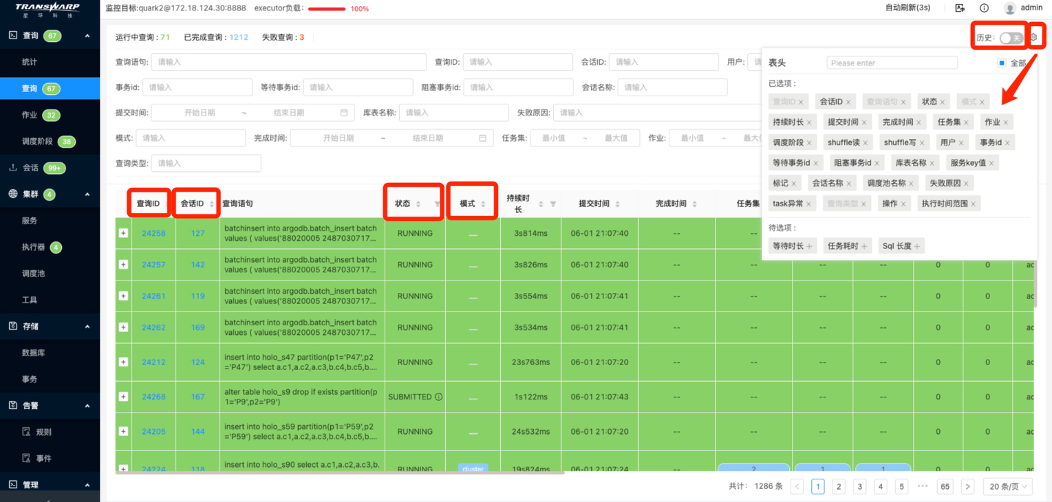The width and height of the screenshot is (1052, 502).
Task: Sort by 提交时间 column arrows
Action: tap(617, 204)
